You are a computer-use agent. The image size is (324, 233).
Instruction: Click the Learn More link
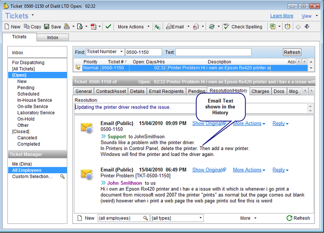click(x=281, y=16)
